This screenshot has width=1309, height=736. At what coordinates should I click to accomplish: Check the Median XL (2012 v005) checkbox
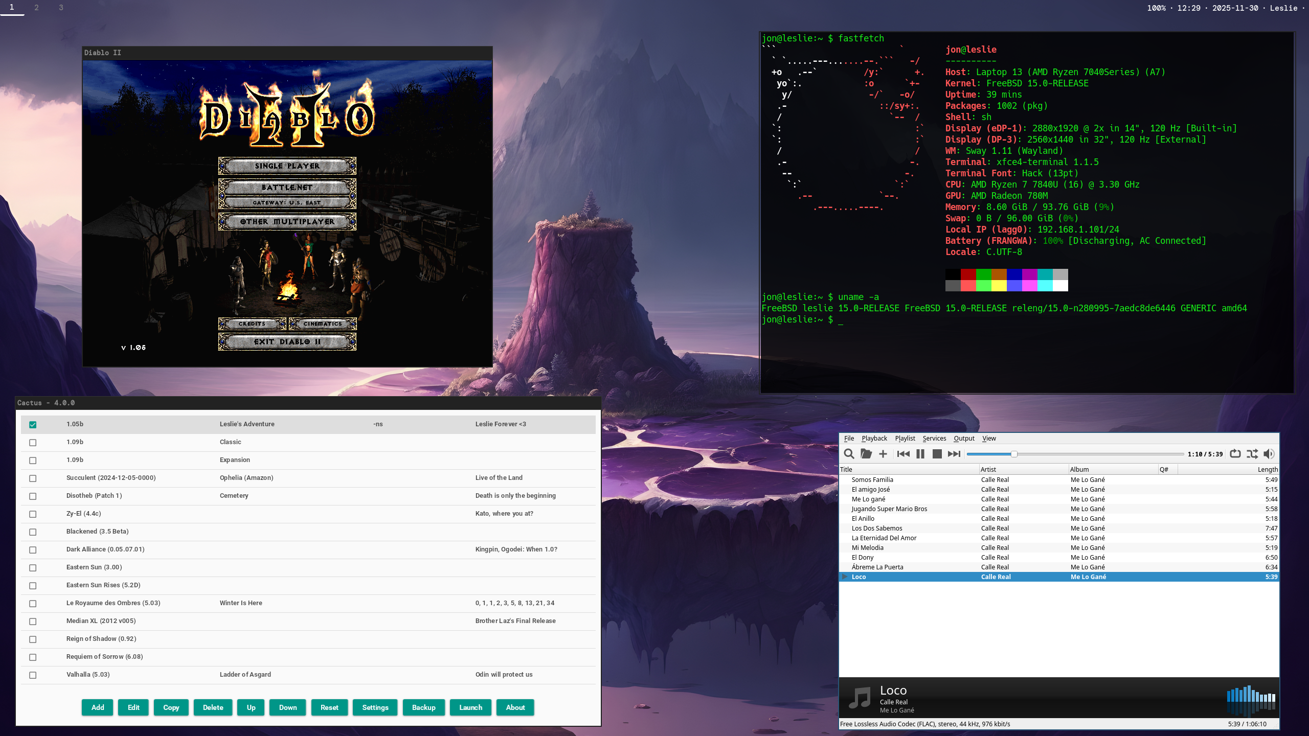[x=33, y=622]
